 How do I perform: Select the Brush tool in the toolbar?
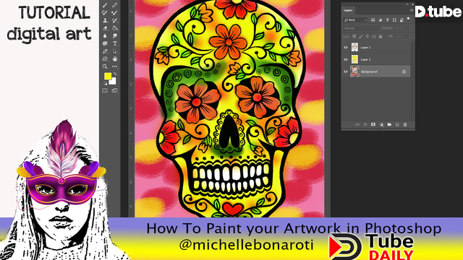click(105, 5)
